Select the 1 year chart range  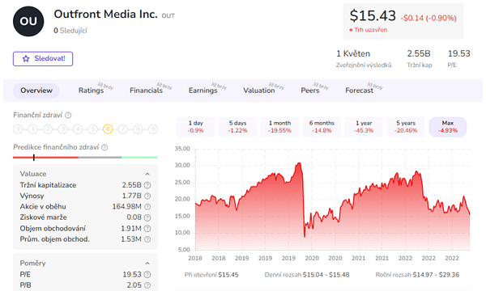pos(364,127)
